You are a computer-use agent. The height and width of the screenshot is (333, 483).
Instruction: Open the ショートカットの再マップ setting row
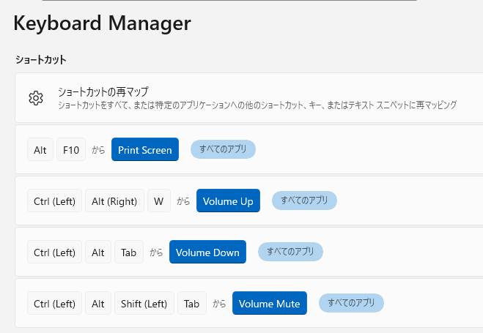[257, 98]
